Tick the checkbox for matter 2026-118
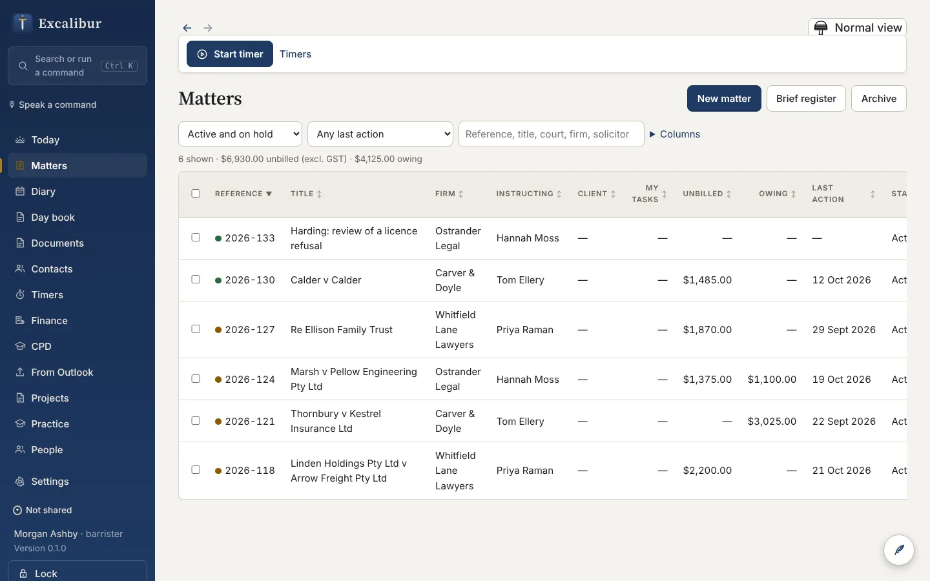This screenshot has width=930, height=581. tap(196, 470)
